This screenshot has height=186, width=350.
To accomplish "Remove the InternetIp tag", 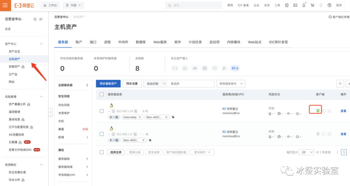I will [140, 117].
